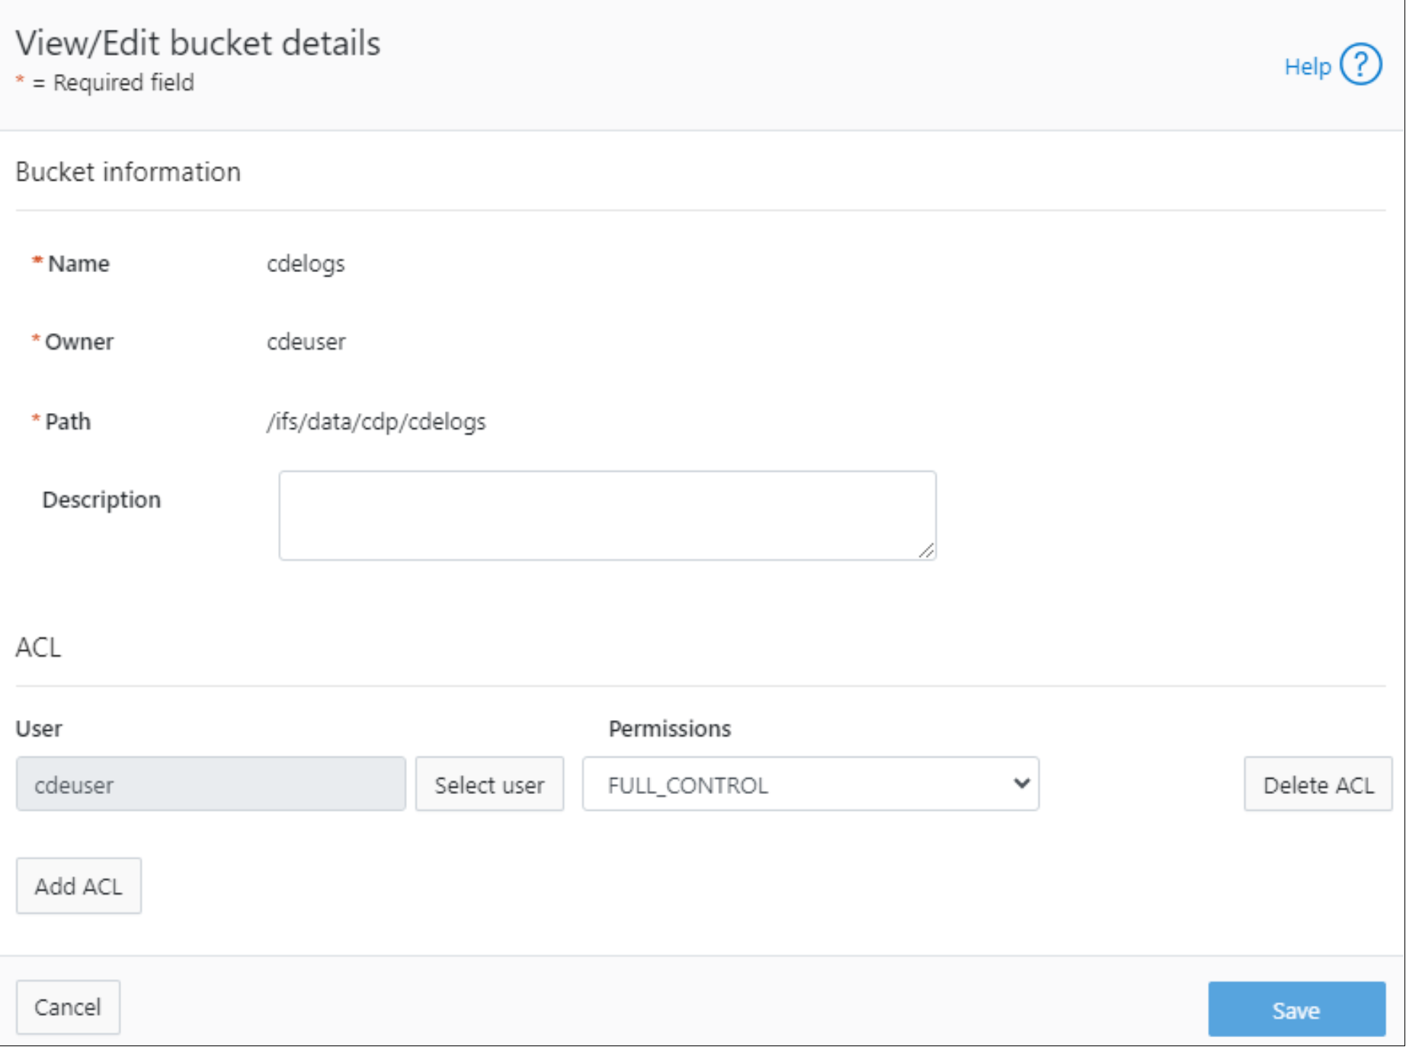This screenshot has height=1047, width=1406.
Task: Open the FULL_CONTROL permissions dropdown
Action: [811, 784]
